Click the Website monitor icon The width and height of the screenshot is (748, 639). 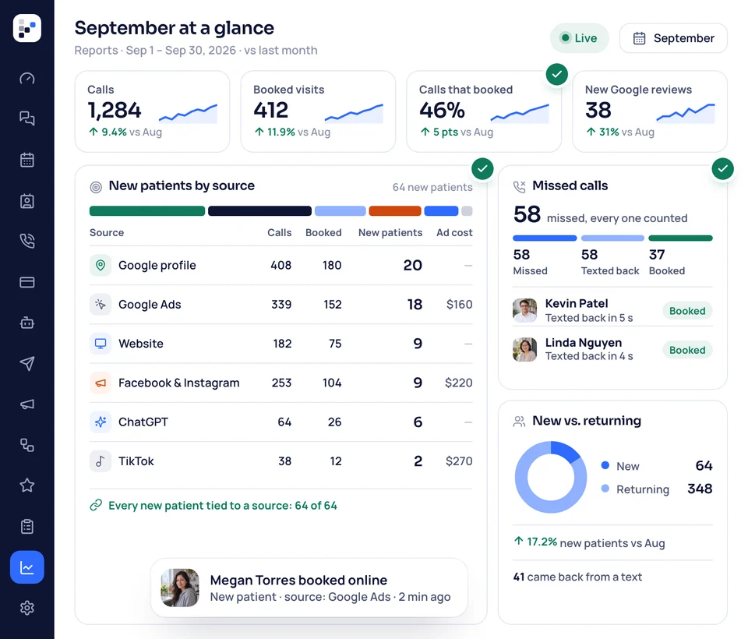[101, 344]
